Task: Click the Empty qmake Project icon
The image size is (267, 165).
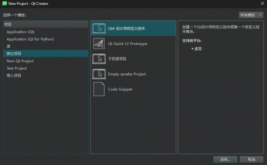Action: pyautogui.click(x=99, y=74)
